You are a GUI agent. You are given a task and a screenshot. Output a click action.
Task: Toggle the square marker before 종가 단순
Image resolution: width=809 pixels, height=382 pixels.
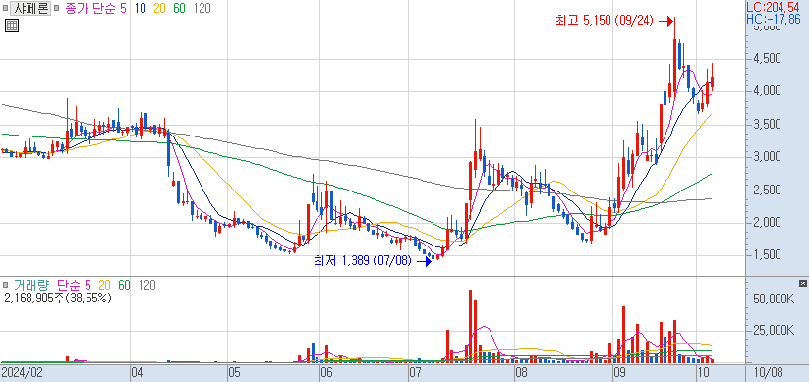(x=57, y=9)
